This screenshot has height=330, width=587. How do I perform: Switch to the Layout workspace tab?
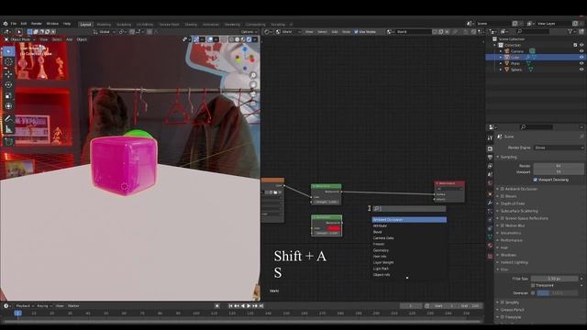click(x=85, y=25)
